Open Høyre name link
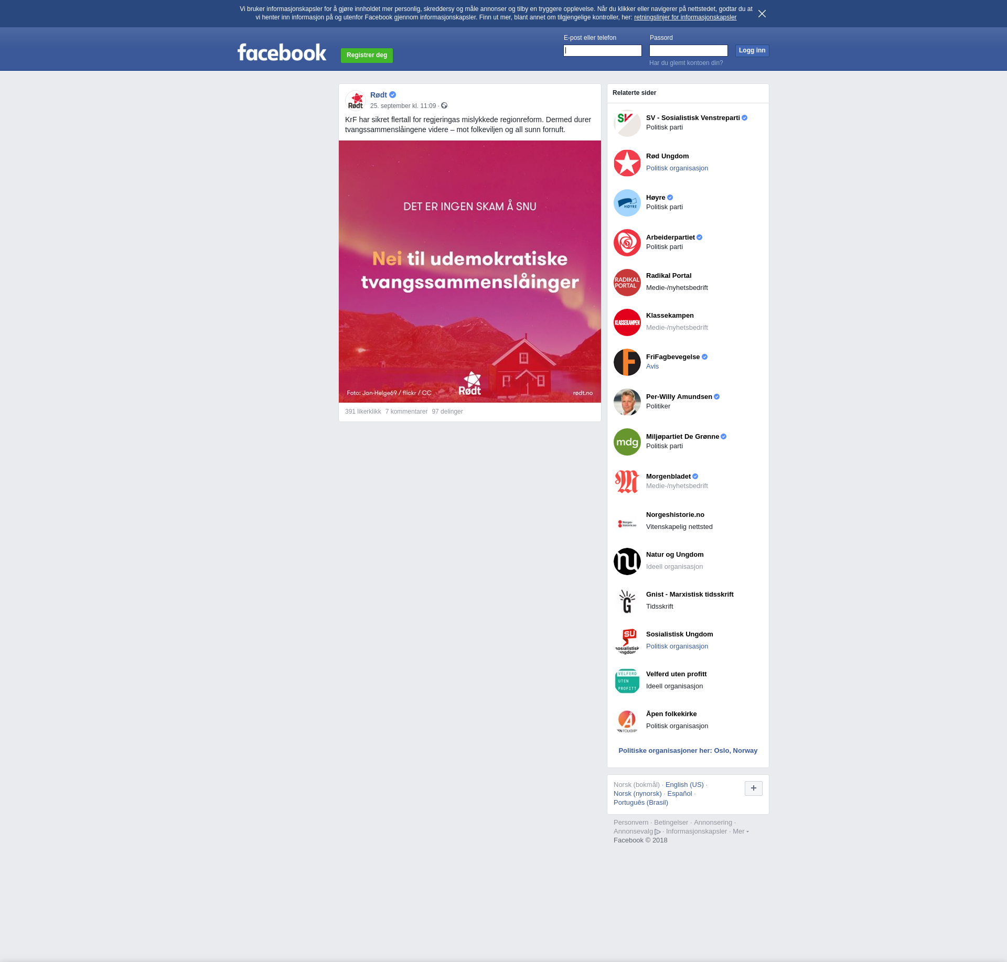 click(x=656, y=198)
